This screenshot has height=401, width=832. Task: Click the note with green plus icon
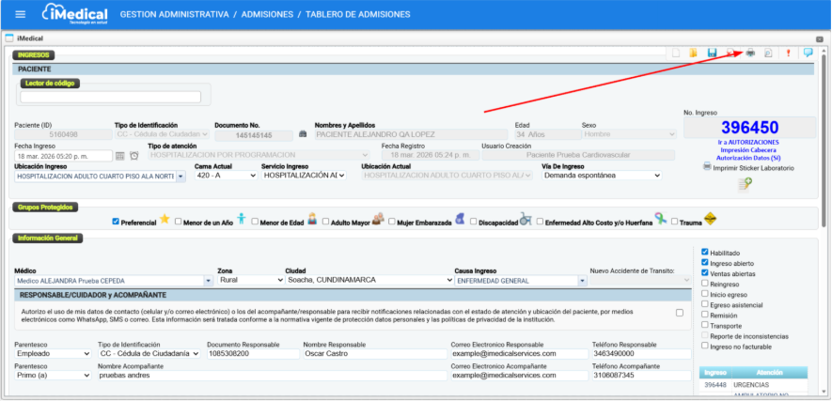pyautogui.click(x=746, y=184)
